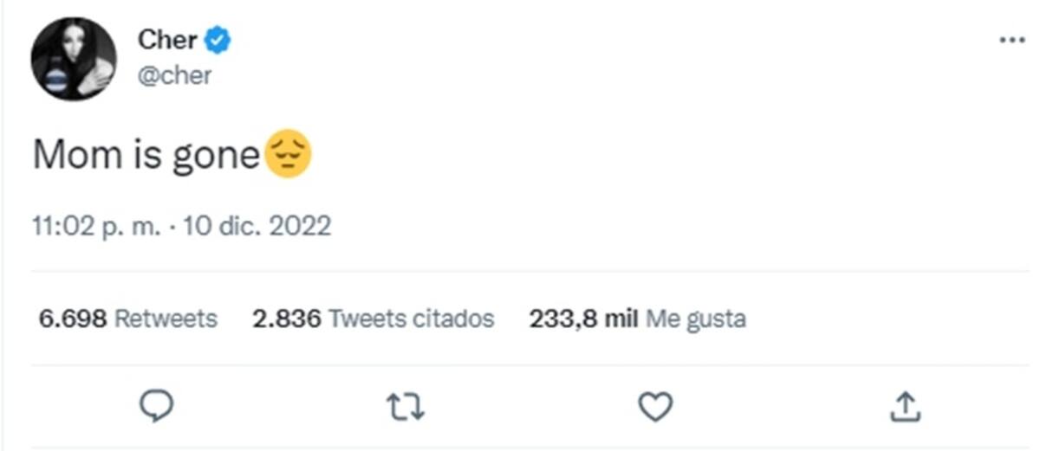Open Cher's profile picture
This screenshot has height=451, width=1040.
point(73,59)
